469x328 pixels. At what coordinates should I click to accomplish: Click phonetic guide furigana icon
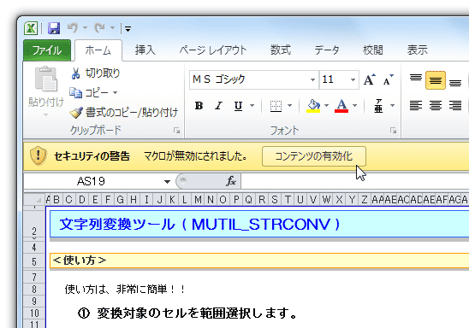coord(378,106)
